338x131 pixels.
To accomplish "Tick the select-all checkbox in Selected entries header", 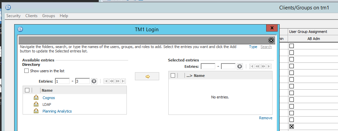I will [173, 75].
